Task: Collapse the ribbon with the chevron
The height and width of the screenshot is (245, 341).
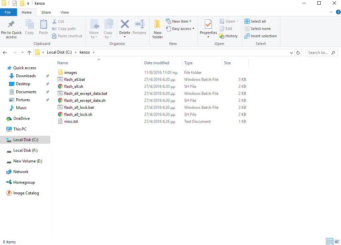Action: tap(331, 12)
